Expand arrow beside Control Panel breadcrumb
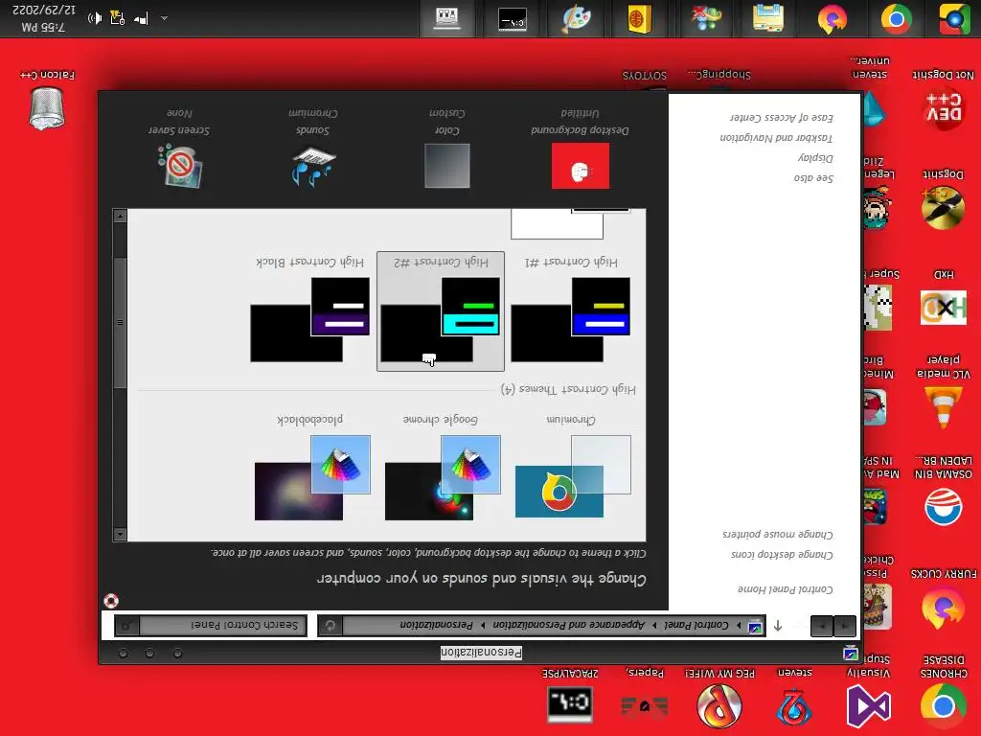 point(739,625)
